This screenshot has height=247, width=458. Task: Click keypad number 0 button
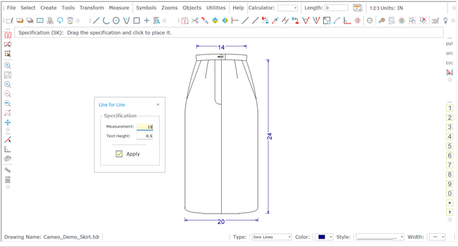[449, 193]
